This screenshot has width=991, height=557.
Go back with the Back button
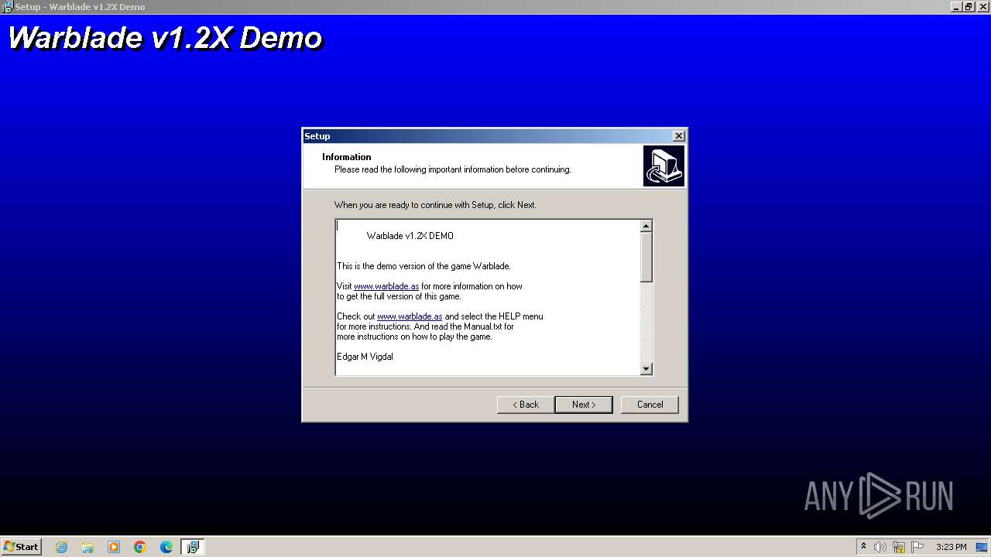[x=526, y=405]
